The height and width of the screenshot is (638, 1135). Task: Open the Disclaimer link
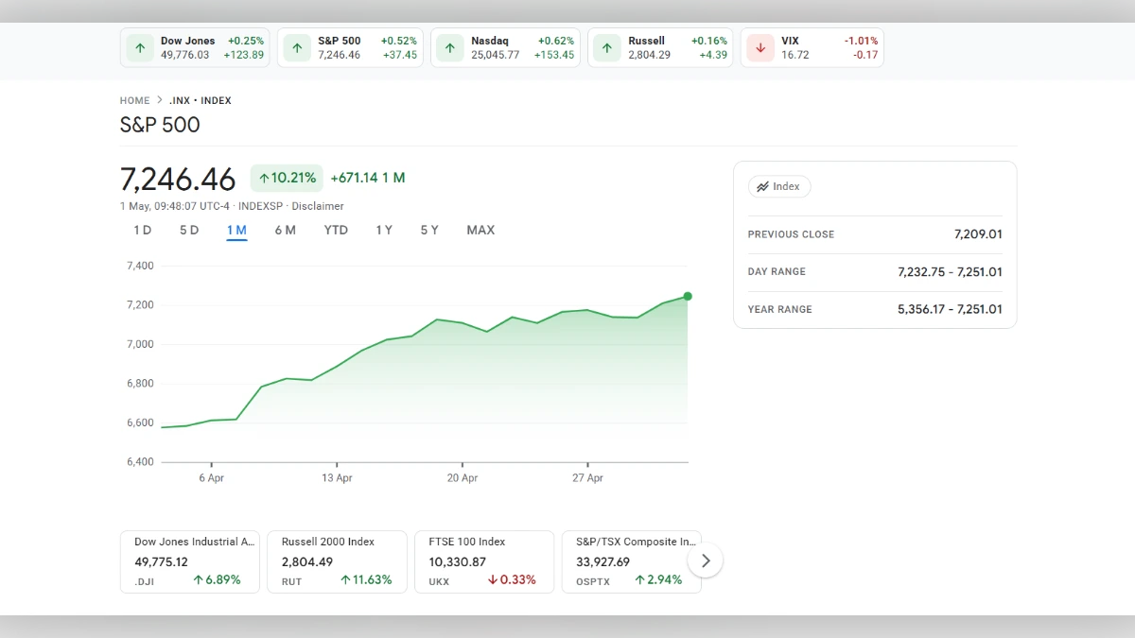pos(318,206)
